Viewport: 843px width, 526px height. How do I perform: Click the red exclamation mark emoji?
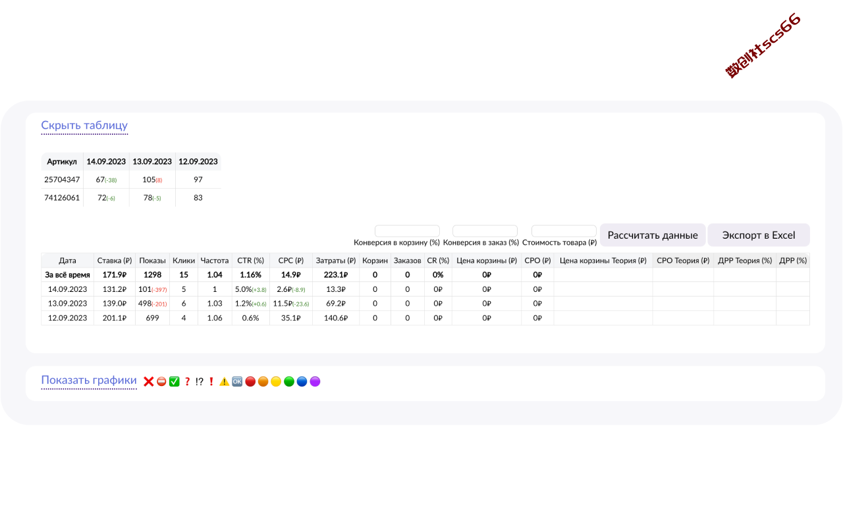click(x=211, y=381)
